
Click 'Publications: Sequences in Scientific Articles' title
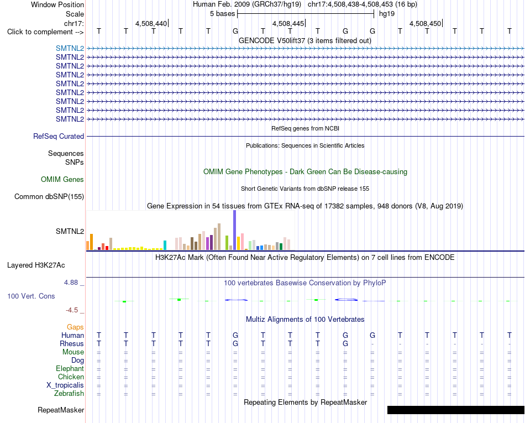pyautogui.click(x=305, y=145)
